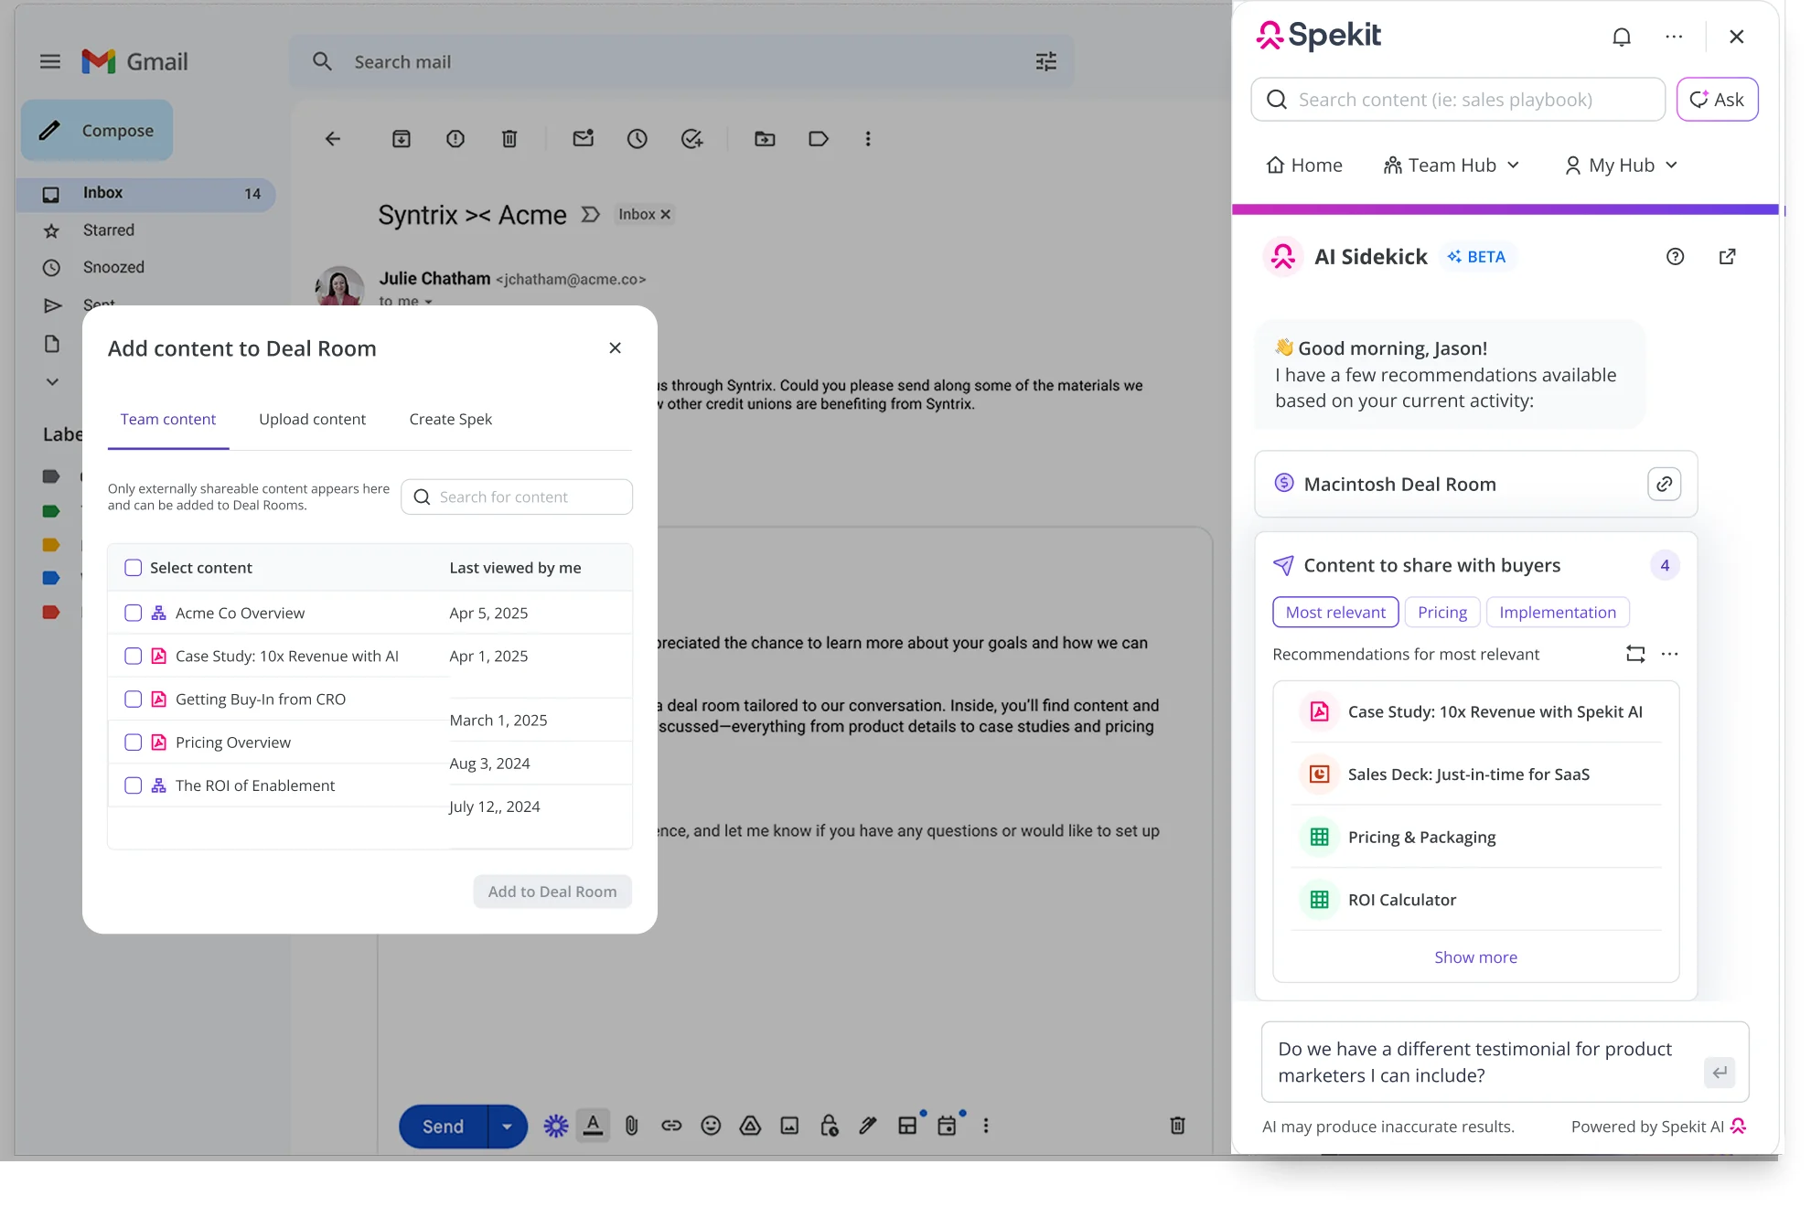Open the Sales Deck: Just-in-time for SaaS recommendation
Image resolution: width=1811 pixels, height=1207 pixels.
[1475, 774]
